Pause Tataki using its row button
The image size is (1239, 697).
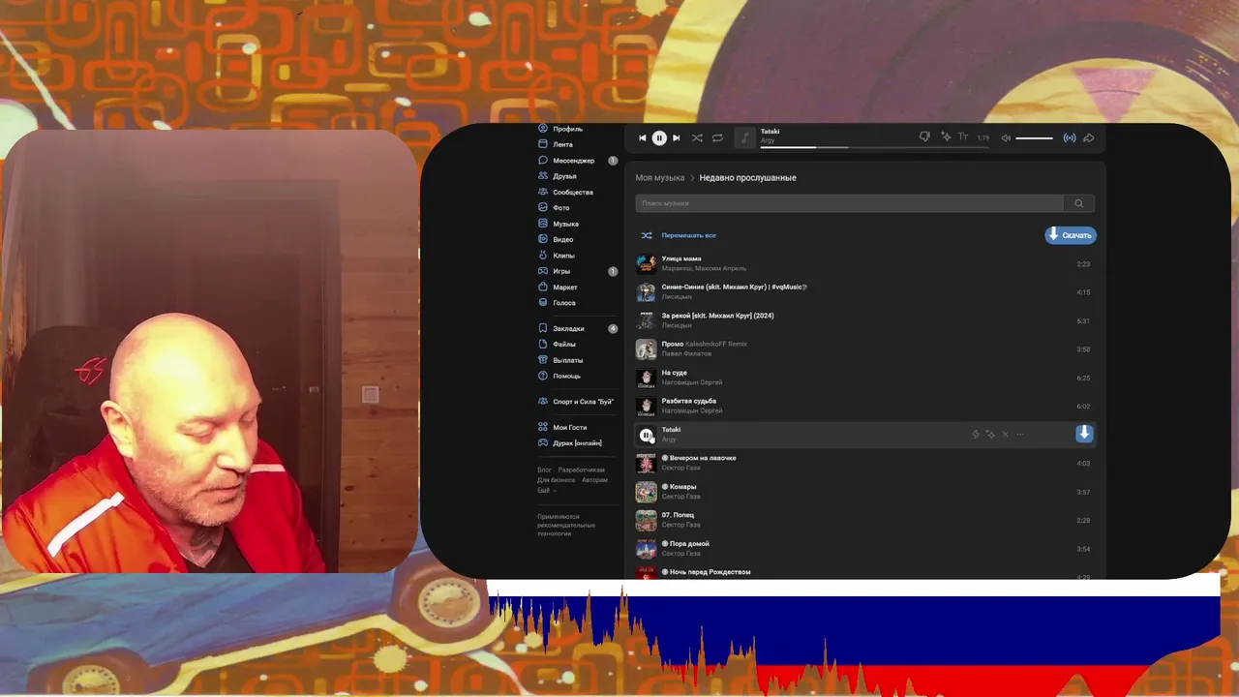[647, 435]
